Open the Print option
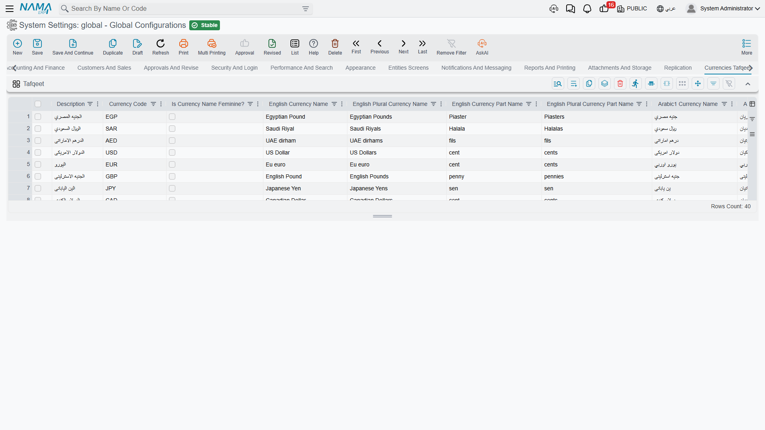The image size is (765, 430). 184,47
